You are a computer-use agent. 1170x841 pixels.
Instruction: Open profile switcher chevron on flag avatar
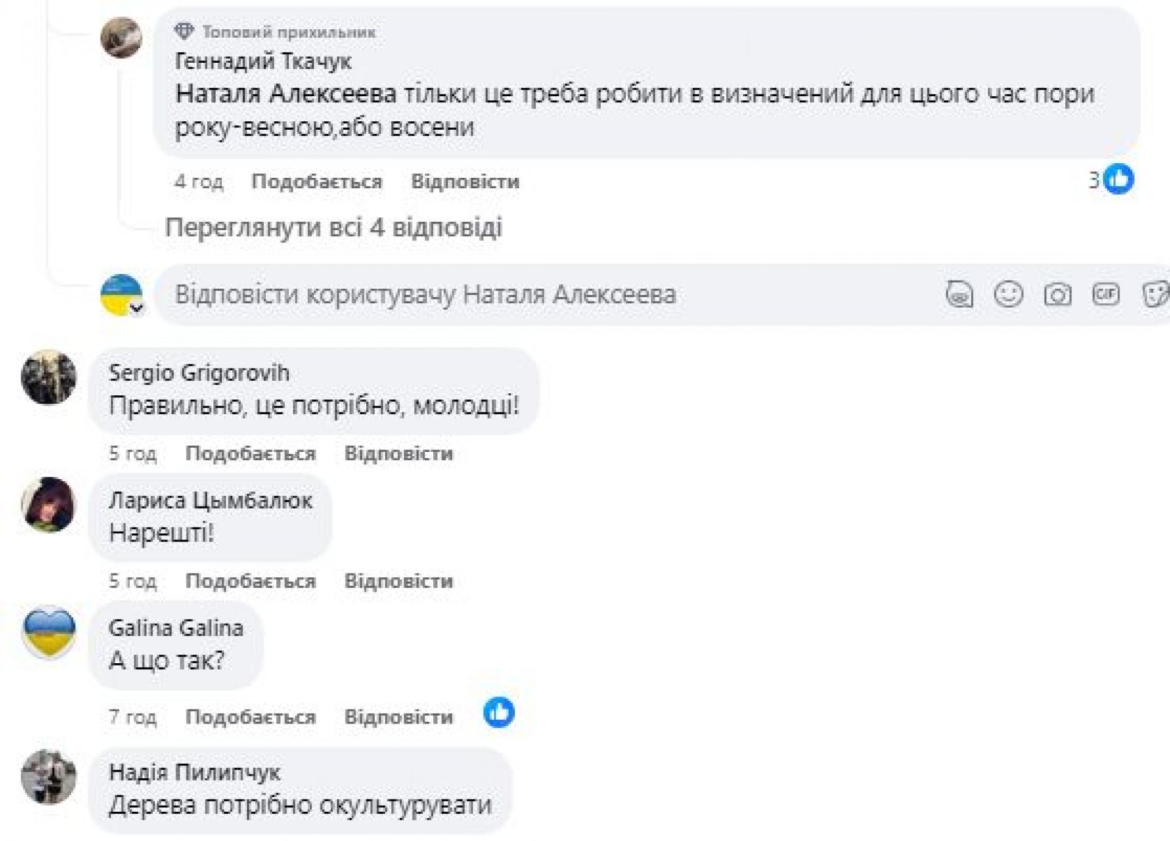point(137,308)
